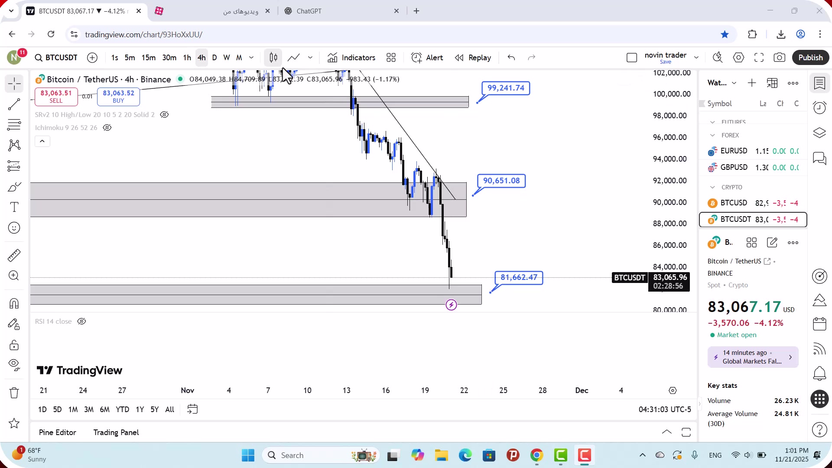
Task: Create a new Alert
Action: click(x=427, y=58)
